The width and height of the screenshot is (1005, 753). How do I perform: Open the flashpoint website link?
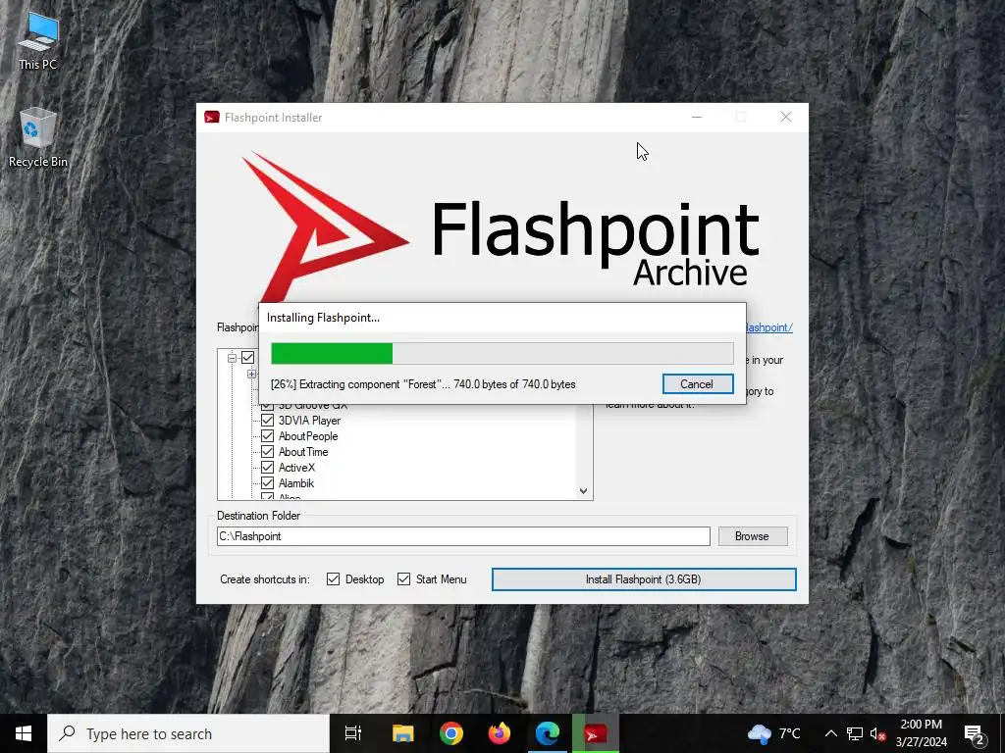769,327
